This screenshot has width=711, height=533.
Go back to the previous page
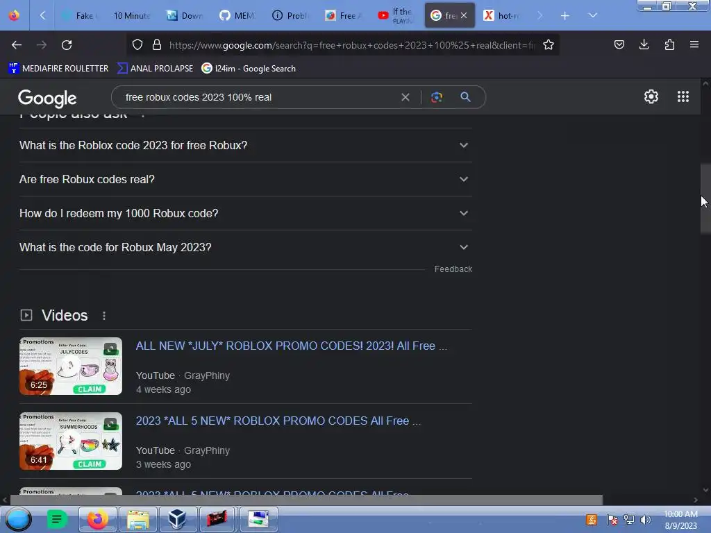[x=17, y=45]
